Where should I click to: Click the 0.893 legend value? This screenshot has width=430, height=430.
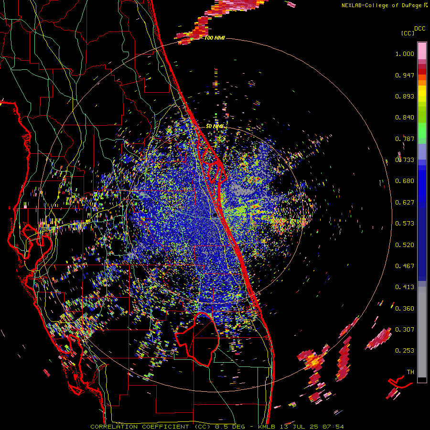[x=405, y=96]
